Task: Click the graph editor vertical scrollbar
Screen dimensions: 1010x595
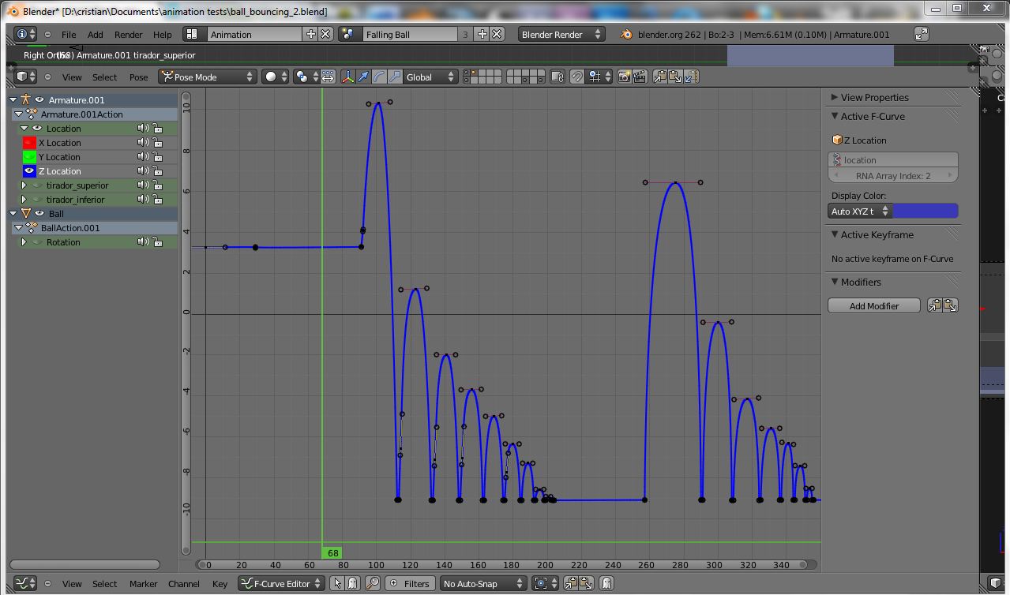Action: 186,322
